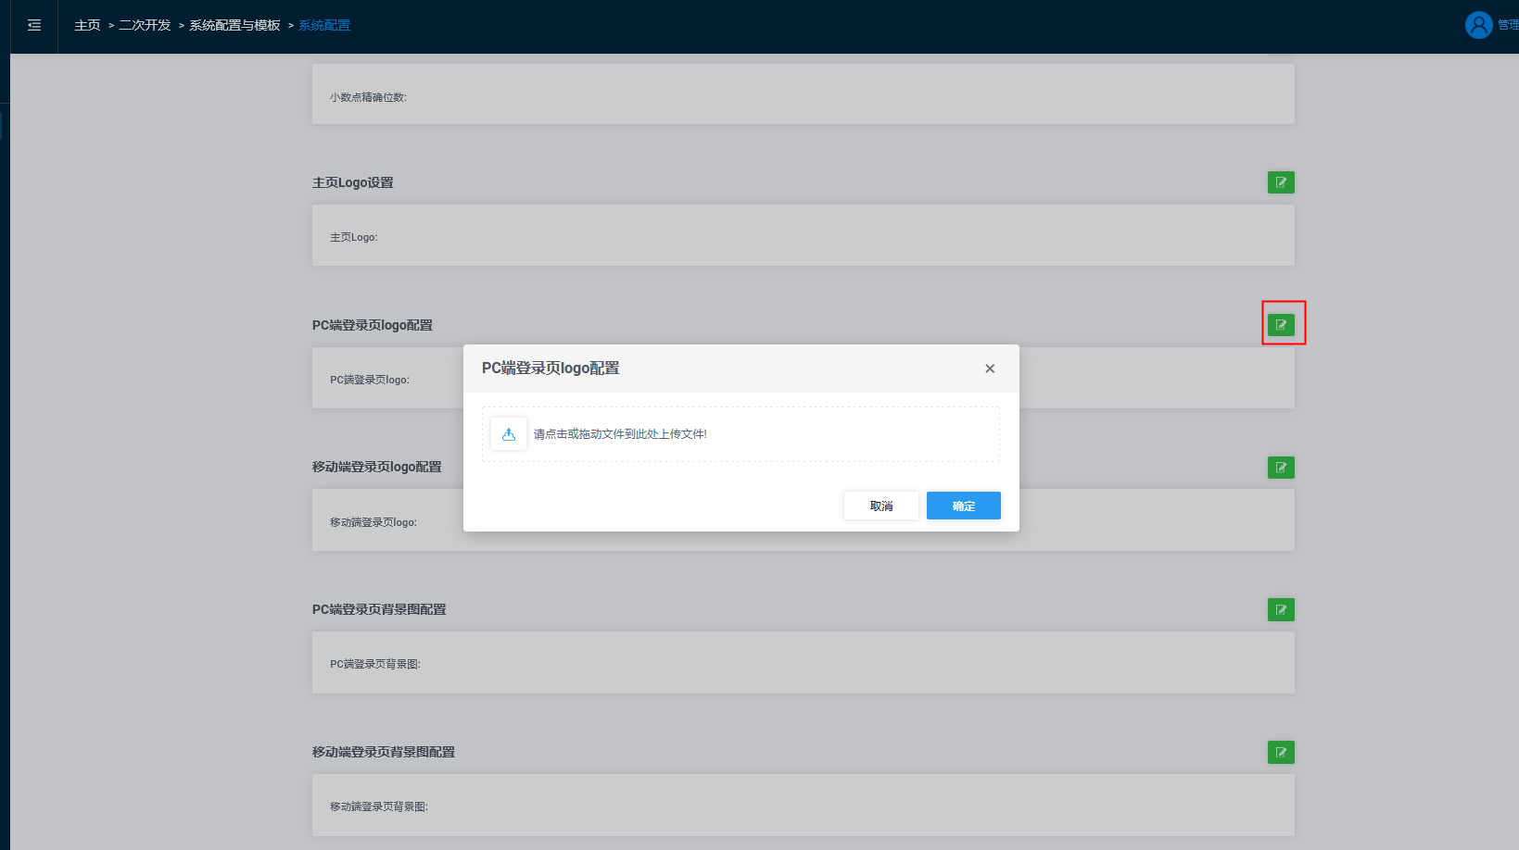
Task: Click the PC端登录页背景图 field row
Action: click(x=803, y=663)
